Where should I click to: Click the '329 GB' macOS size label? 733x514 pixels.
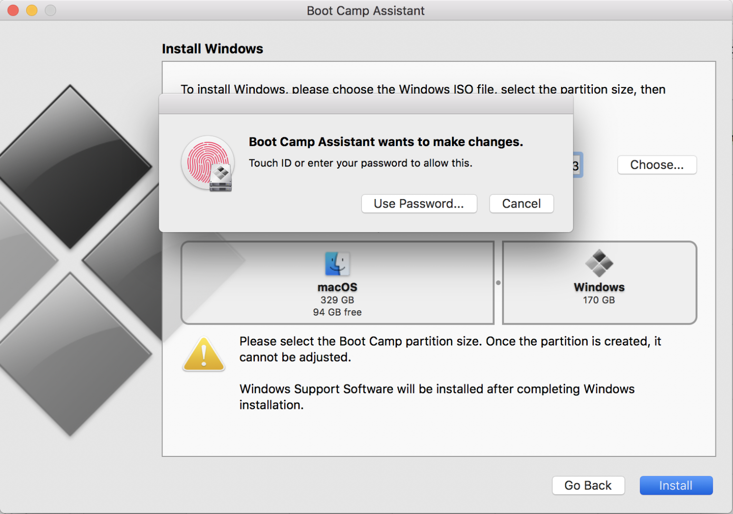pos(338,300)
